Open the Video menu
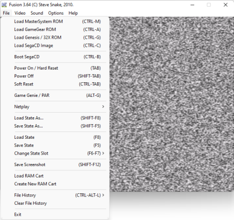The width and height of the screenshot is (234, 220). point(20,13)
